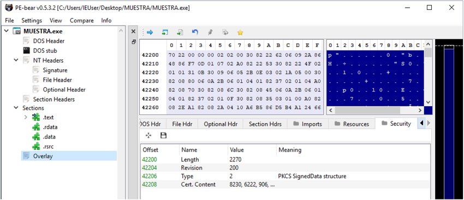Click the undock panel icon below X
Screen dimensions: 464x200
coord(133,42)
